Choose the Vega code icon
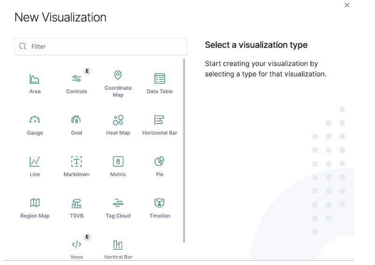The image size is (375, 265). (x=77, y=245)
